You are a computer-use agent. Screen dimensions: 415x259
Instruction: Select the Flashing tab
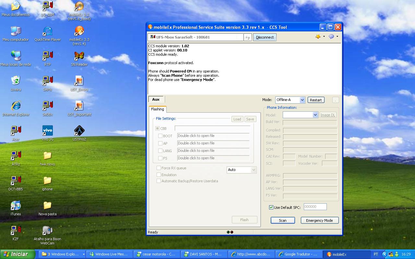(x=158, y=109)
